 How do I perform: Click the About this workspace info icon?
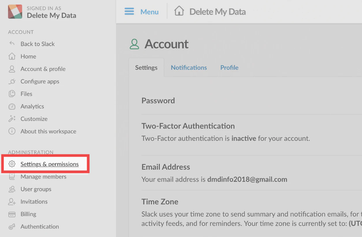pos(12,131)
